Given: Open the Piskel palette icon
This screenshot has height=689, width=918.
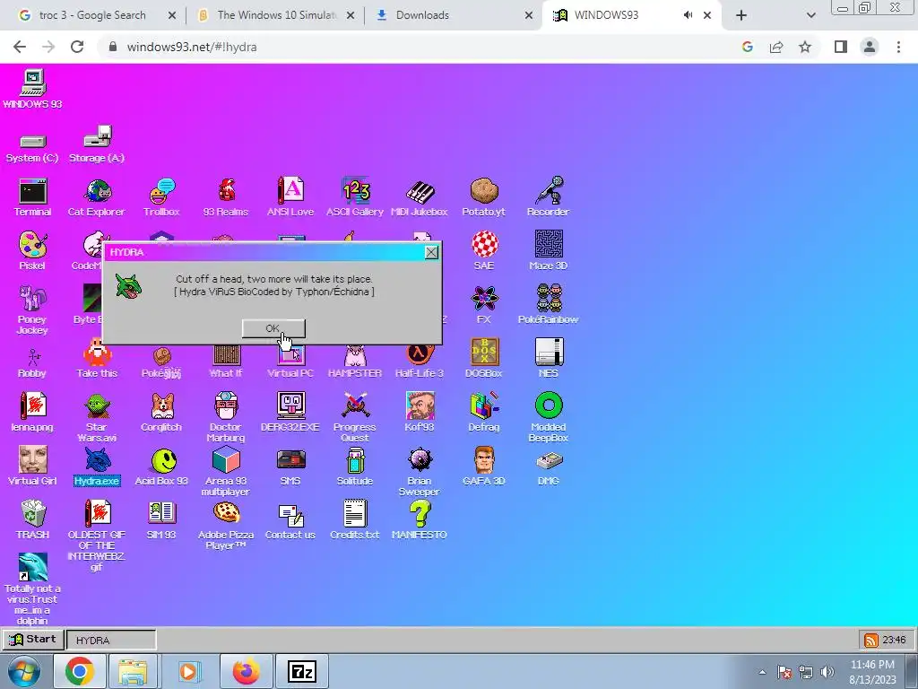Looking at the screenshot, I should pos(32,251).
